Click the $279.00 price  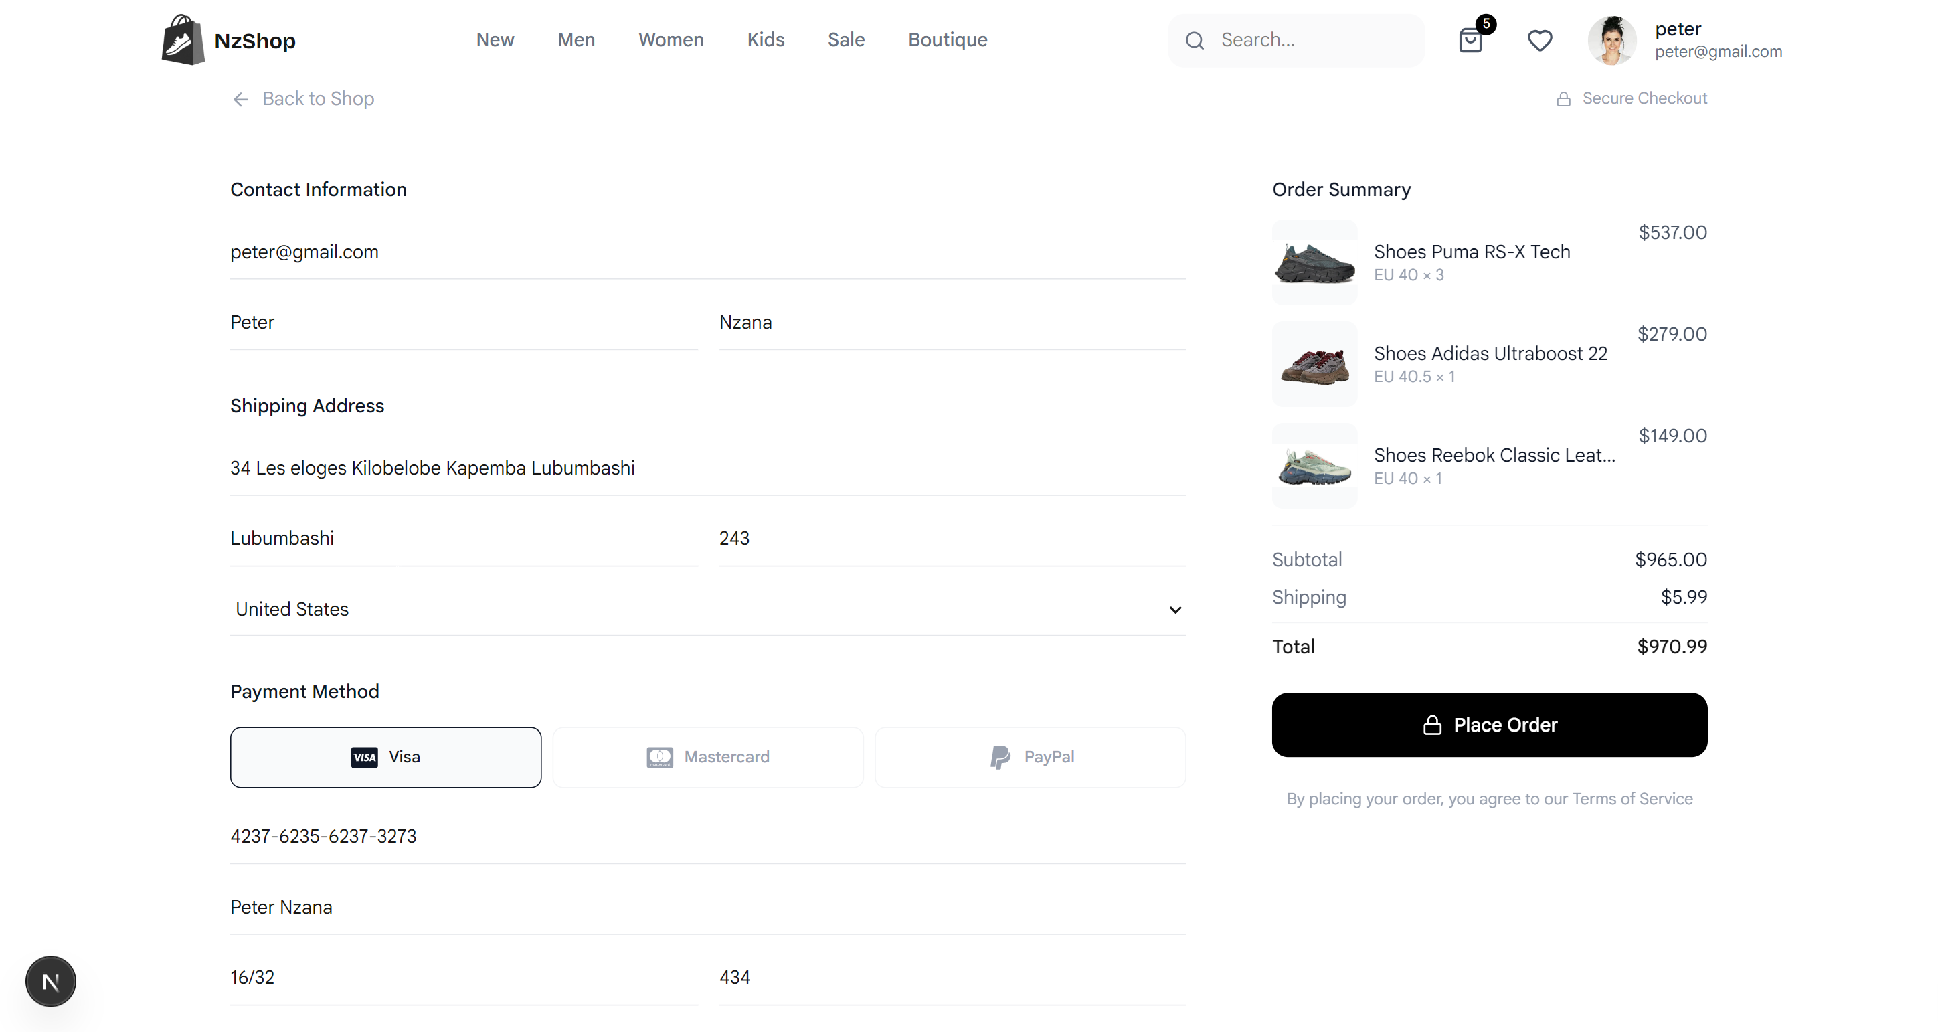click(x=1672, y=334)
